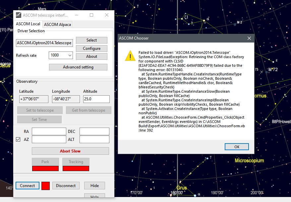Screen dimensions: 291x202
Task: Switch to the ASCOM Local tab
Action: point(28,24)
